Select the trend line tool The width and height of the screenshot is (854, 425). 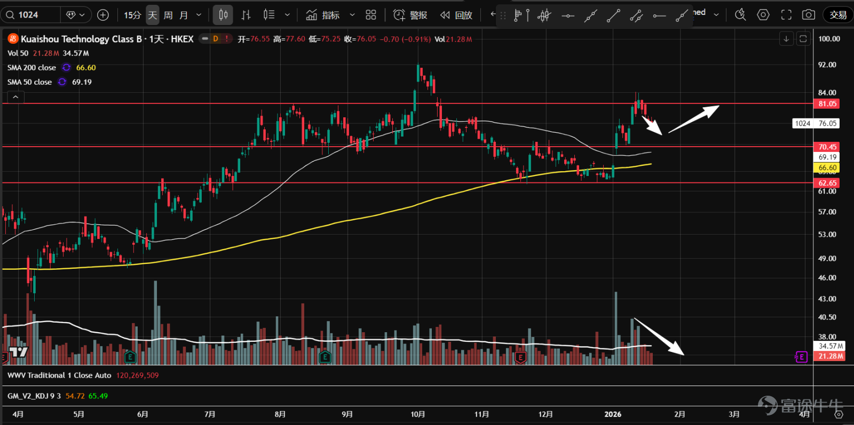[x=613, y=16]
